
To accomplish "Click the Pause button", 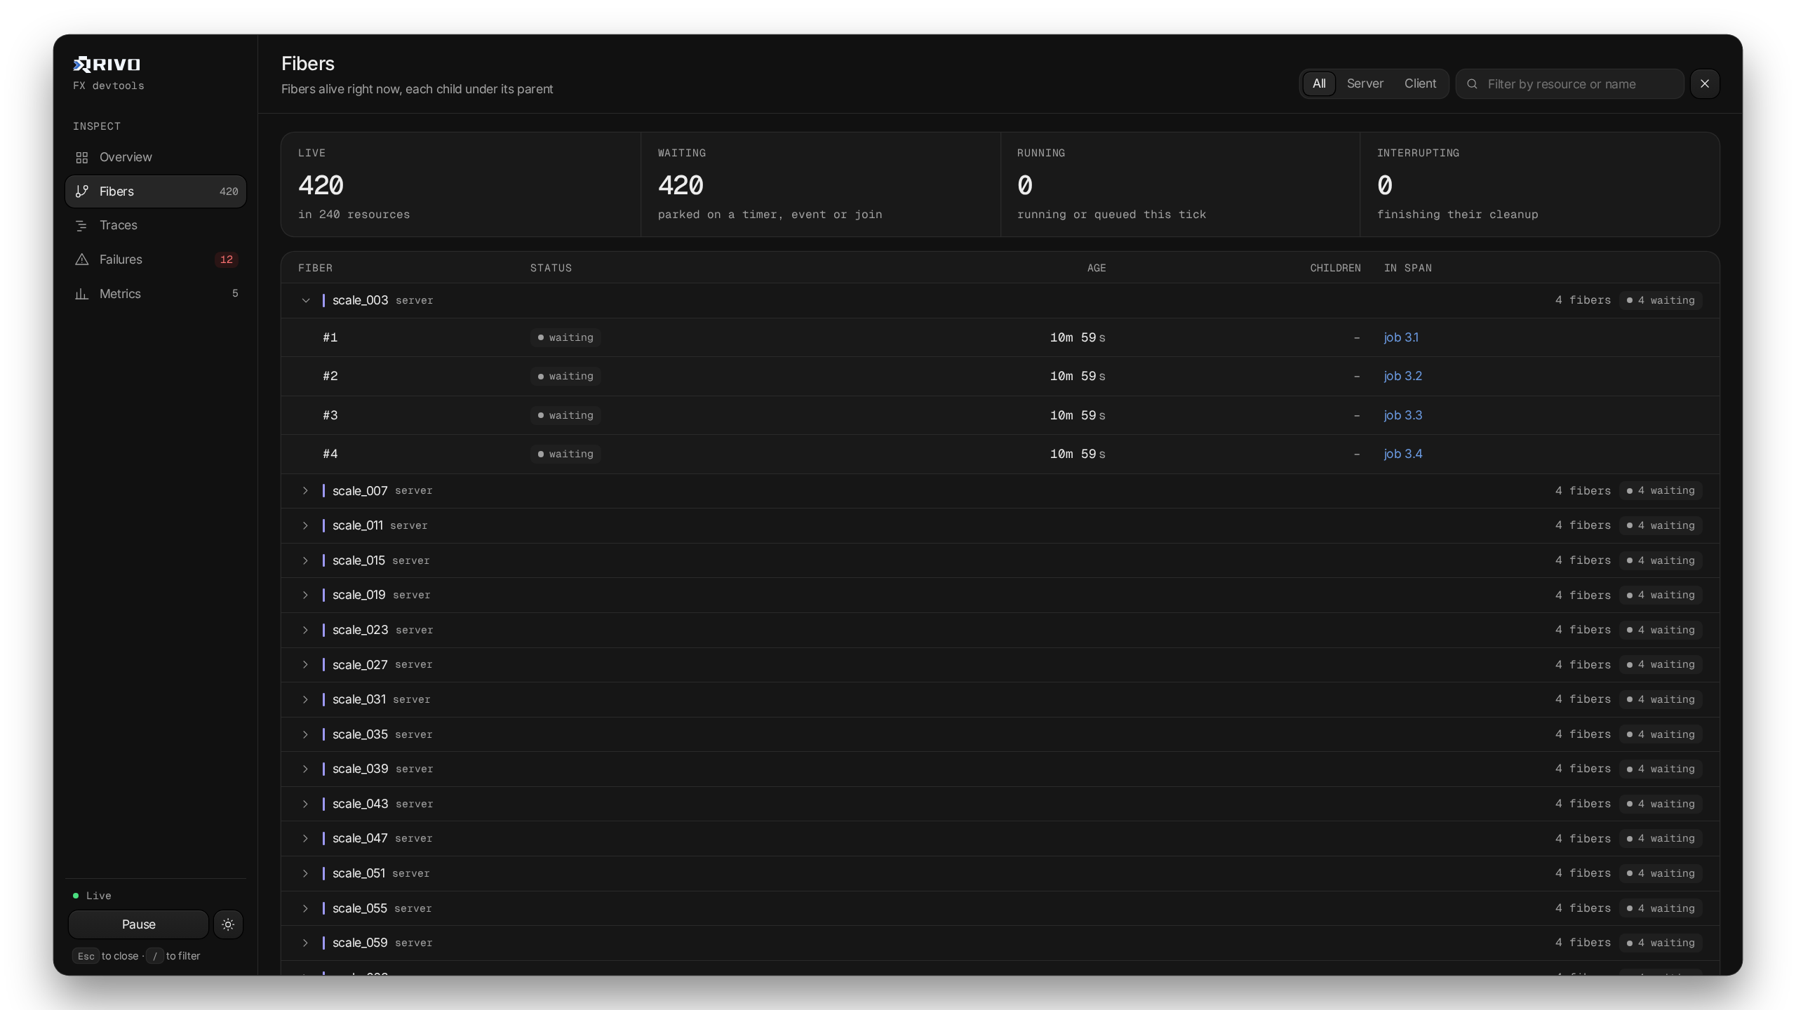I will click(x=138, y=924).
